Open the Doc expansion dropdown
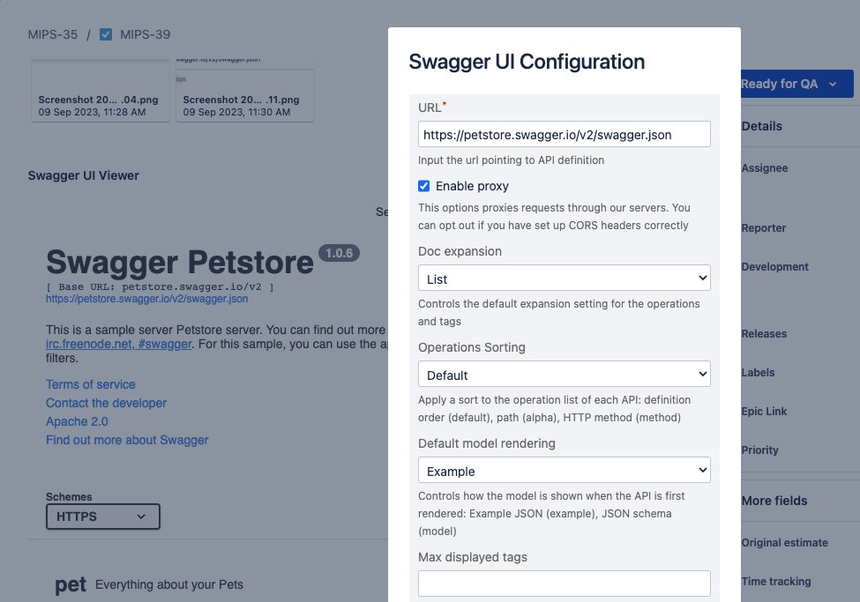Image resolution: width=860 pixels, height=602 pixels. (564, 279)
